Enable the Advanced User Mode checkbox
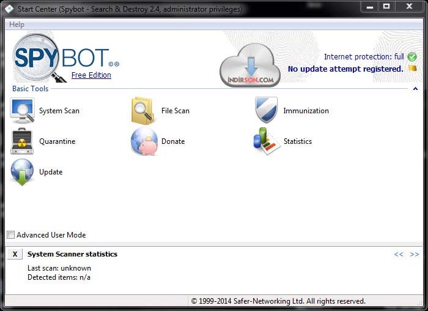This screenshot has height=311, width=428. 10,234
